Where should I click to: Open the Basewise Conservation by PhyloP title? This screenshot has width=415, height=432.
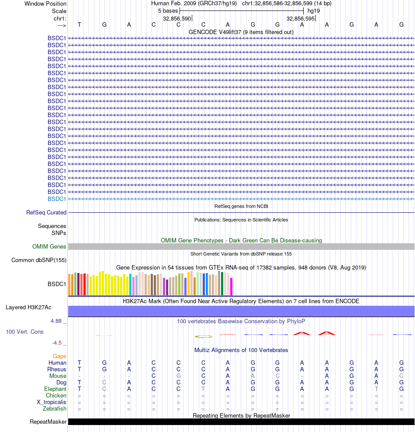241,321
